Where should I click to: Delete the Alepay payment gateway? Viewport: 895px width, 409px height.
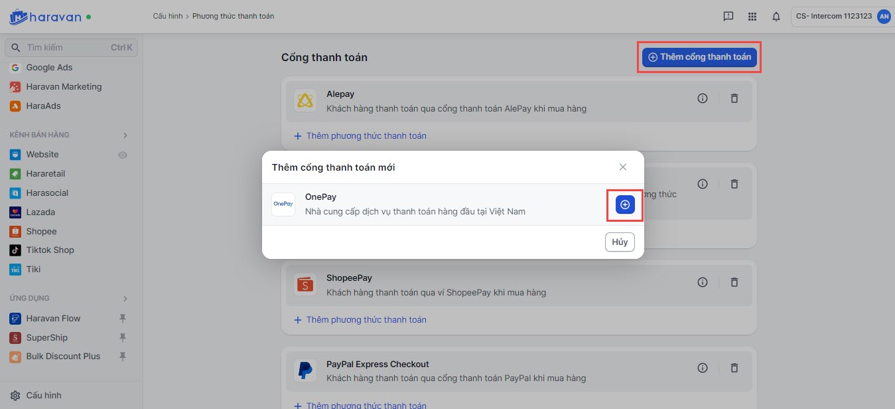[x=734, y=98]
